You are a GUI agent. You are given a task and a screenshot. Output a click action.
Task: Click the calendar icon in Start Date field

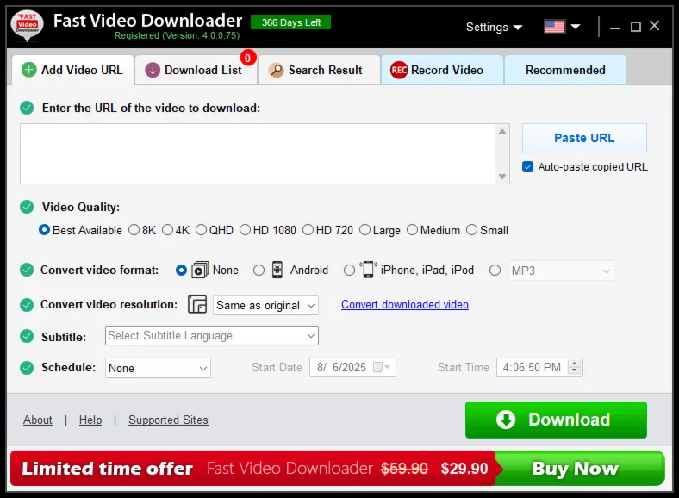377,367
